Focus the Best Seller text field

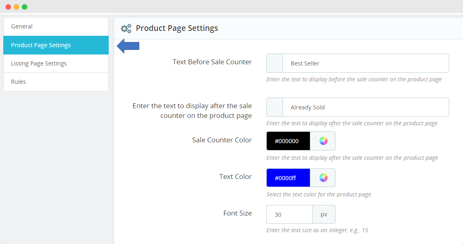365,63
